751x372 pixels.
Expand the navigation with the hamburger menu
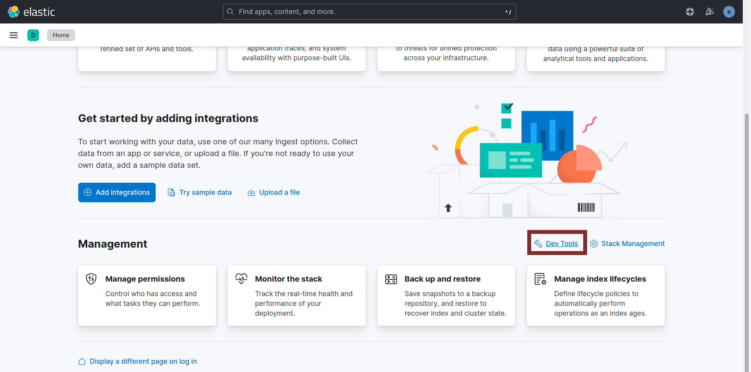tap(14, 35)
